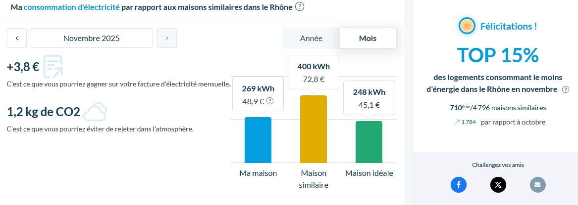The height and width of the screenshot is (205, 578).
Task: Click the invoice savings icon
Action: 53,67
